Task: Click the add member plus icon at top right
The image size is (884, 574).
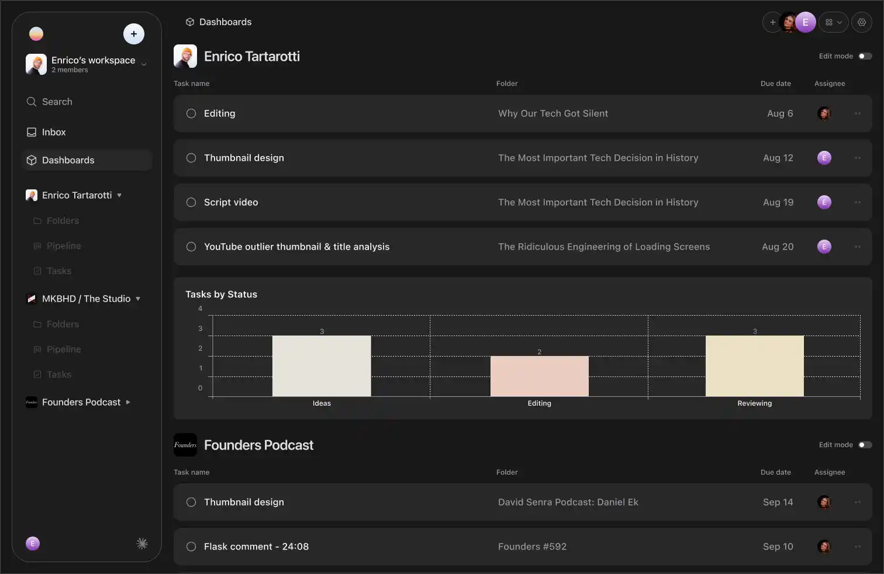Action: coord(772,22)
